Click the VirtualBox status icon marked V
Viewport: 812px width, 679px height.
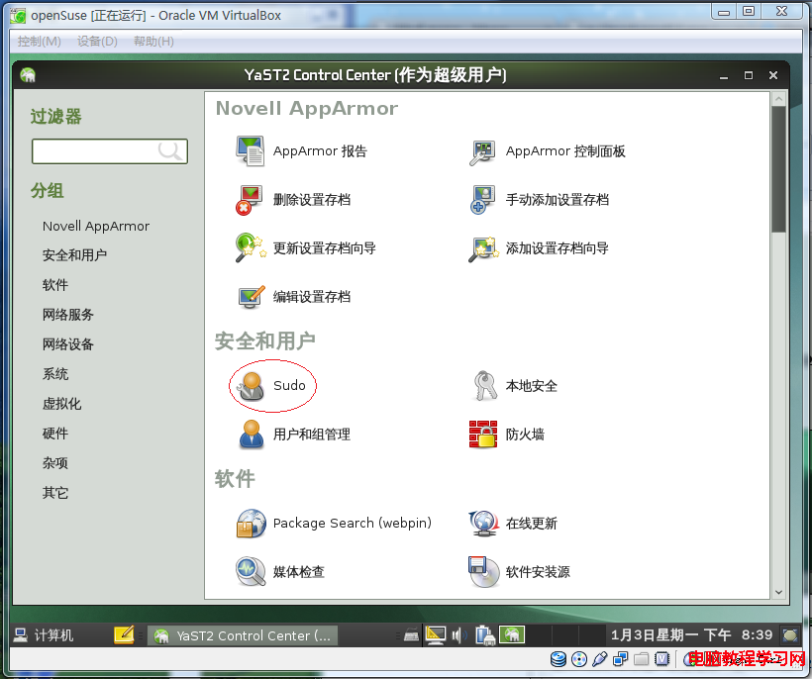(662, 659)
